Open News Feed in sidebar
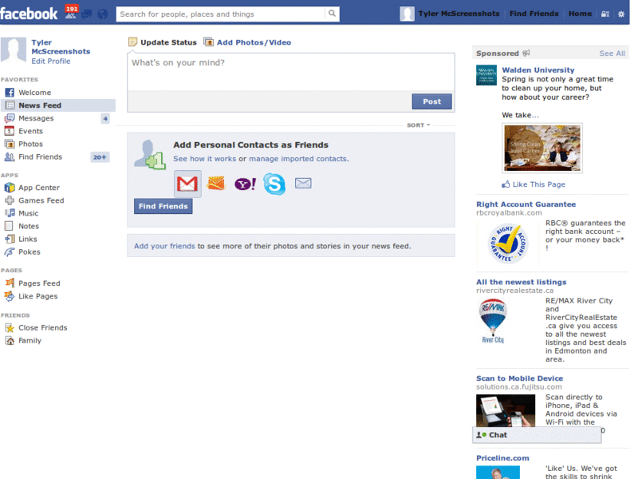The image size is (638, 479). coord(57,105)
